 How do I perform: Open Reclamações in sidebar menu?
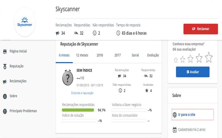18,81
